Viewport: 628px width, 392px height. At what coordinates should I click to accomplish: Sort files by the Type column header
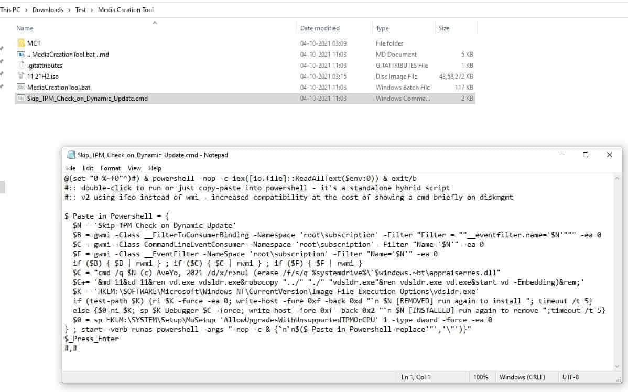[x=382, y=28]
